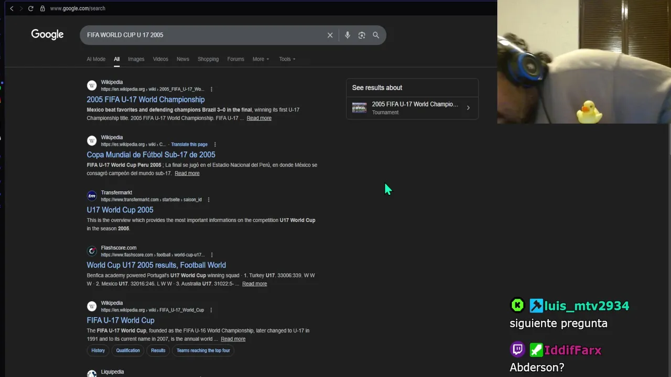The width and height of the screenshot is (671, 377).
Task: Switch to the Videos tab
Action: click(160, 59)
